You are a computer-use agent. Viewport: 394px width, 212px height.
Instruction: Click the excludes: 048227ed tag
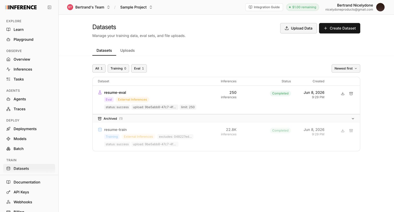[175, 137]
